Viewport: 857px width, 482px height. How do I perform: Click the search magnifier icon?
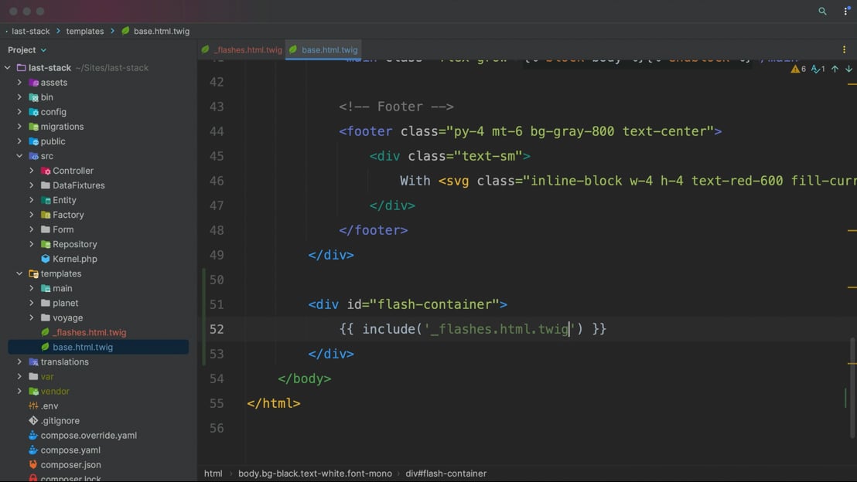click(x=822, y=12)
